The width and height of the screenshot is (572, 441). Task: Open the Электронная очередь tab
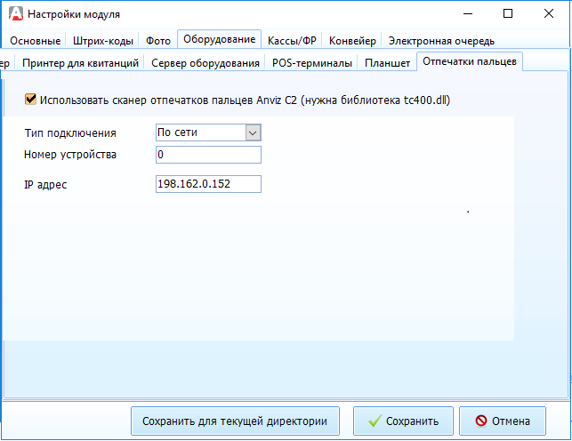pos(441,41)
